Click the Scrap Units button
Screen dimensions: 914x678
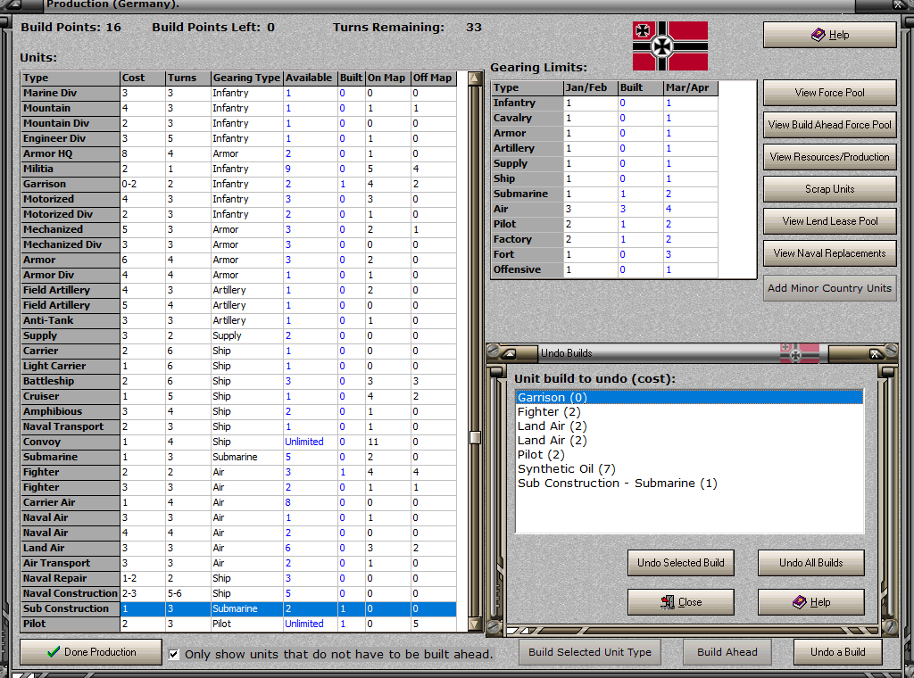coord(829,189)
